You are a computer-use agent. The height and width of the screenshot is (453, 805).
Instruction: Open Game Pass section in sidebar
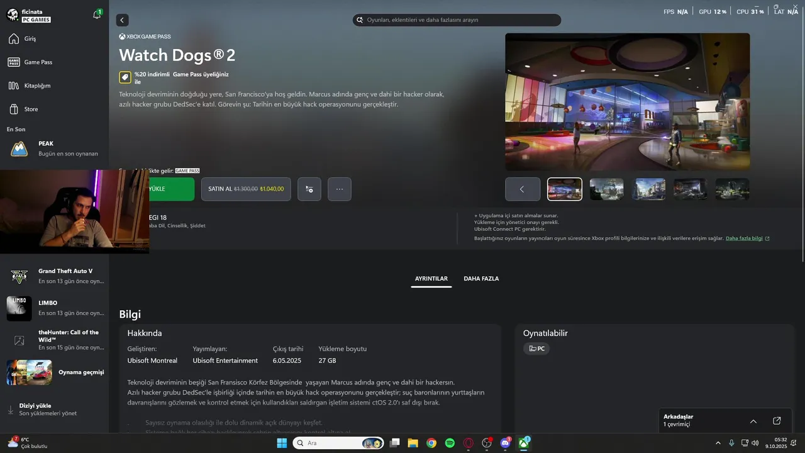[x=54, y=62]
